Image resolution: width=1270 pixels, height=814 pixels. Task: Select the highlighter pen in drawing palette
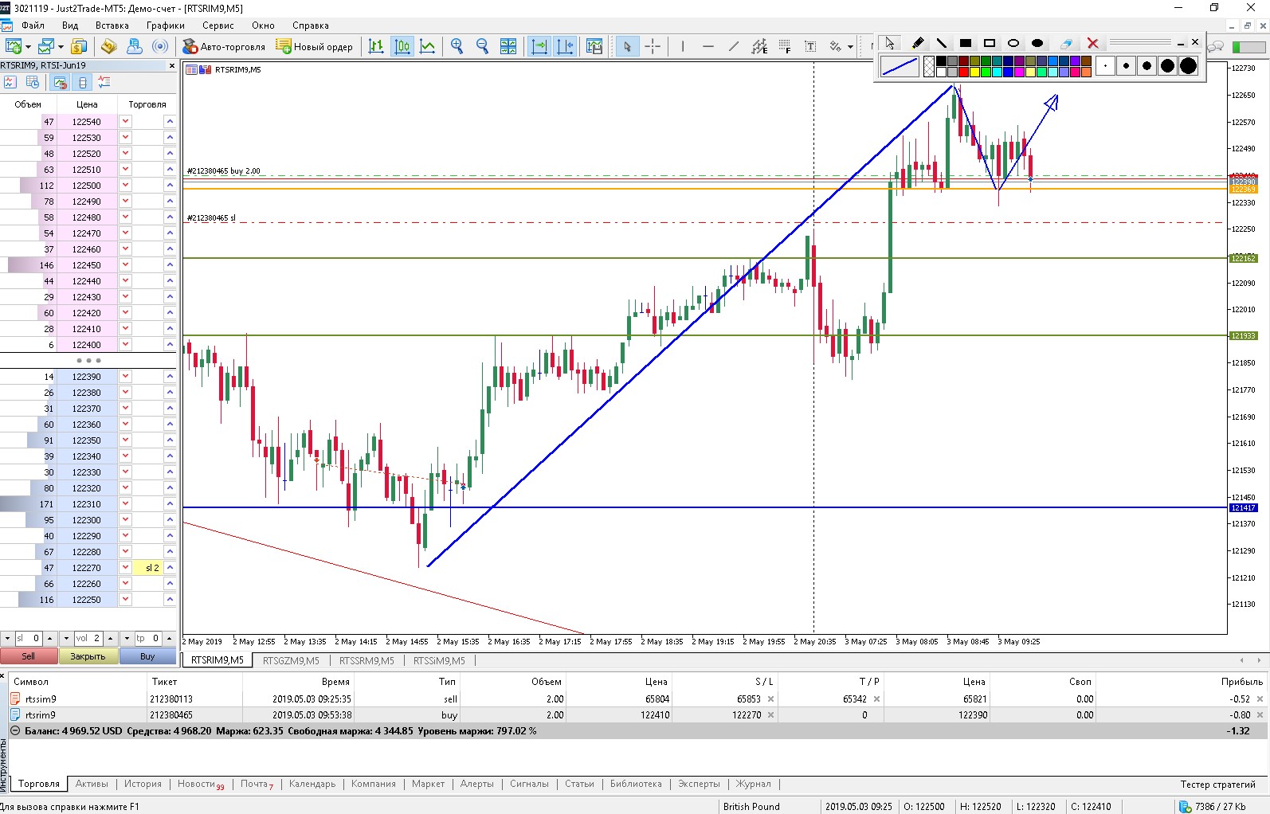click(x=918, y=43)
